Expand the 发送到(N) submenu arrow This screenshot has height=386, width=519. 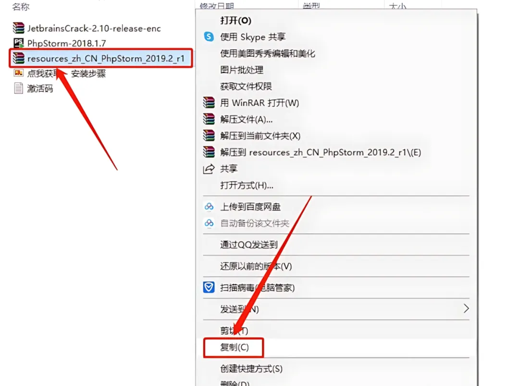[466, 308]
